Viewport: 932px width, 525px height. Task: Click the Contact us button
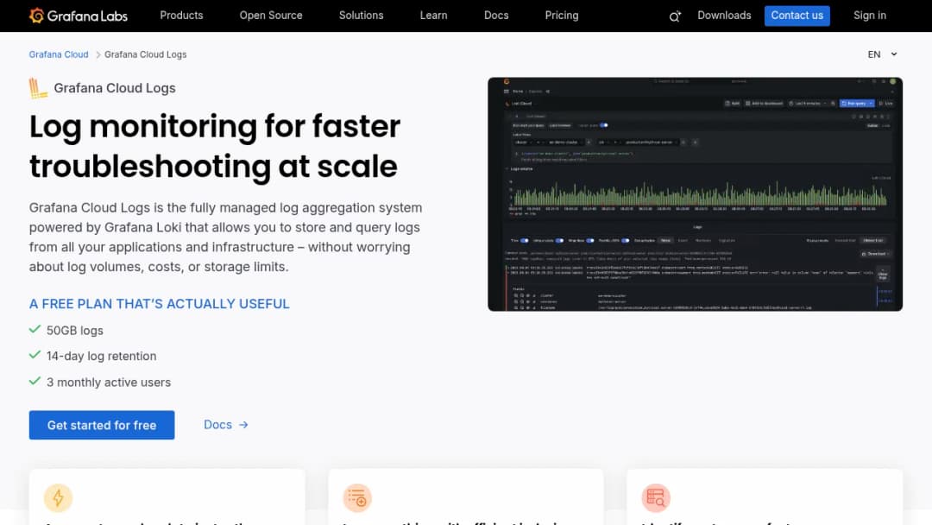(797, 16)
